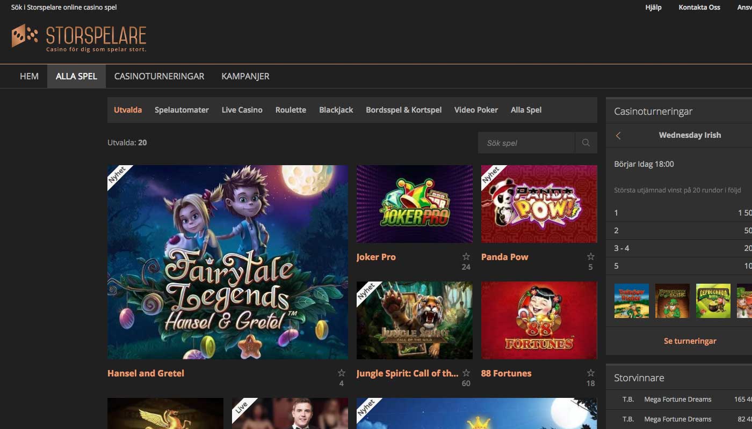
Task: Select the Roulette category
Action: tap(291, 110)
